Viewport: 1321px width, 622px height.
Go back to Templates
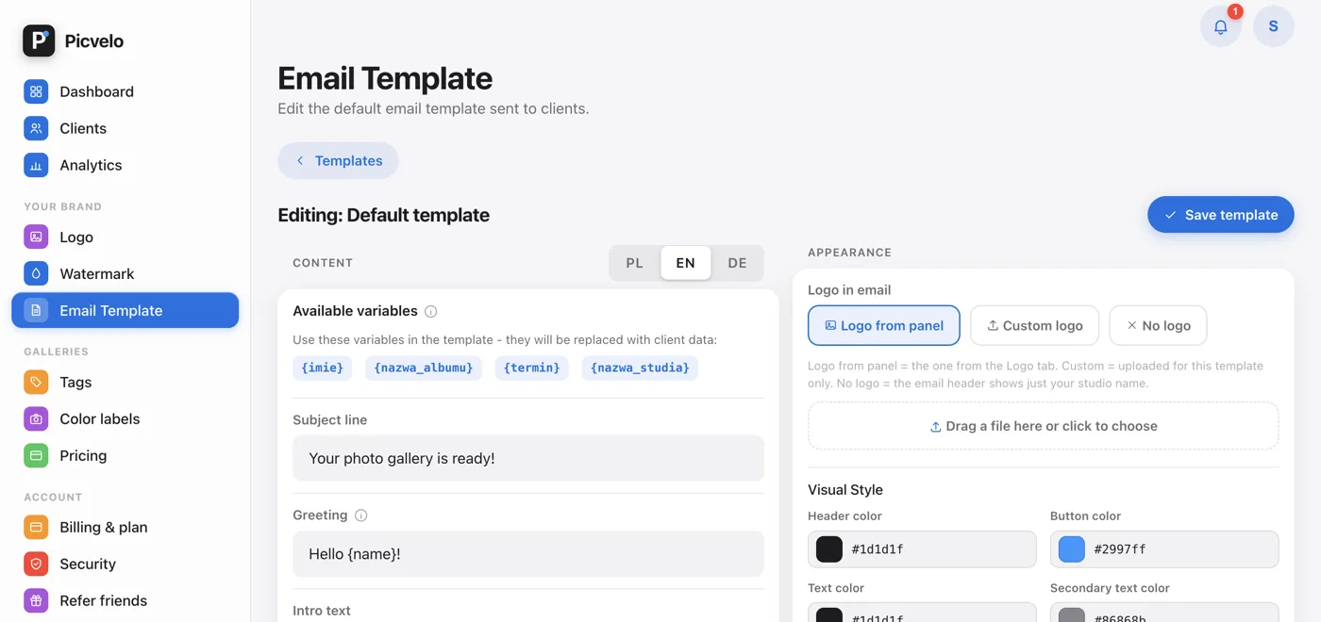point(338,160)
